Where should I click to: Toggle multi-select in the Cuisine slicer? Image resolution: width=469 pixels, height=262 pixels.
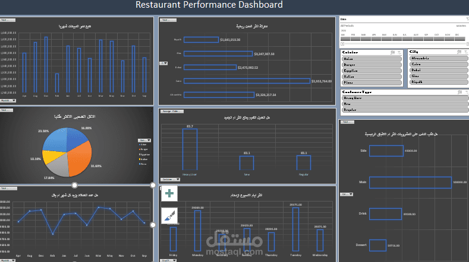pos(393,52)
